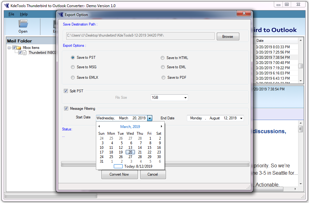This screenshot has width=309, height=203.
Task: Click the preview pane scroll down arrow
Action: tap(301, 184)
